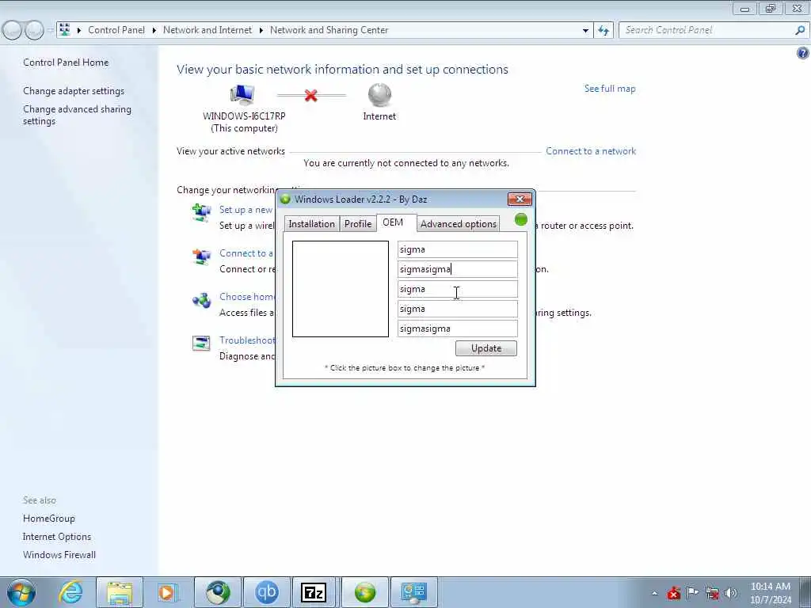Click Network and Internet in breadcrumb

pos(208,30)
